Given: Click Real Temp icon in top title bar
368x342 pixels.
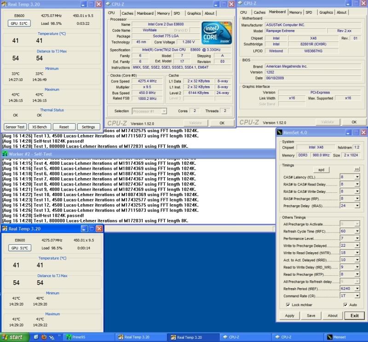Looking at the screenshot, I should tap(4, 4).
